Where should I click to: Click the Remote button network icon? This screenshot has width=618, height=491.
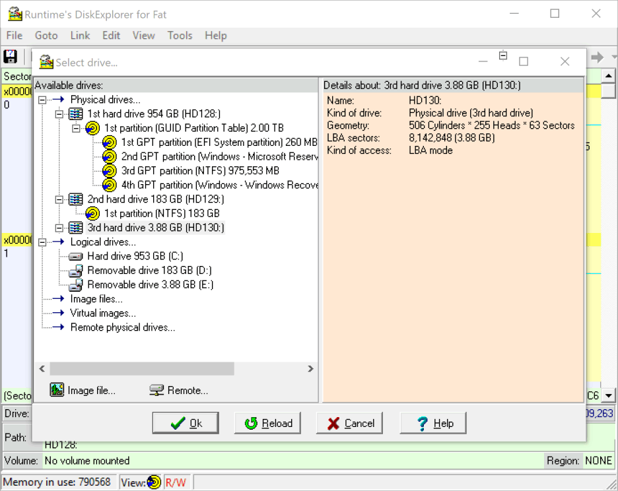156,390
